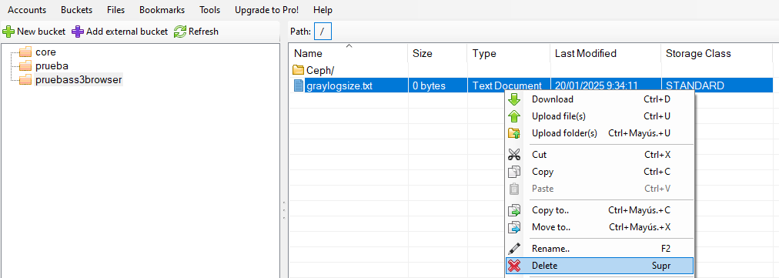Choose Download from the context menu
779x278 pixels.
pos(599,99)
